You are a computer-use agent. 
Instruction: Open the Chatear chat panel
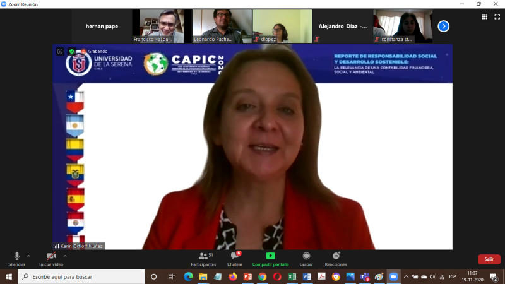click(x=234, y=259)
